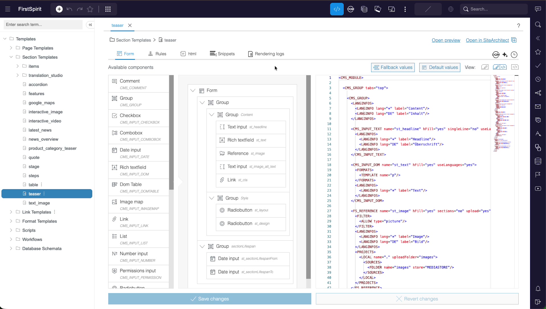This screenshot has width=546, height=309.
Task: Click the version history clock icon near tabs
Action: [514, 55]
